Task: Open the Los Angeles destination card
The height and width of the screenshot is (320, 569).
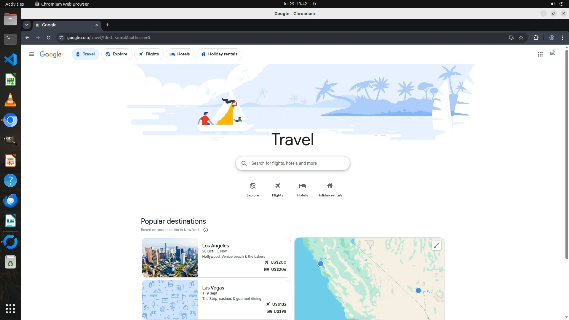Action: [216, 257]
